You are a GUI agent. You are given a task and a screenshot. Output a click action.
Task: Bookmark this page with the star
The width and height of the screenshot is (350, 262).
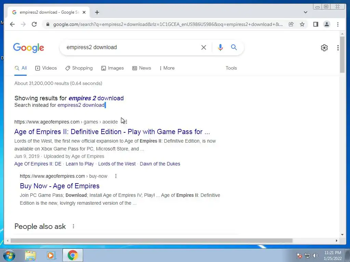tap(302, 24)
